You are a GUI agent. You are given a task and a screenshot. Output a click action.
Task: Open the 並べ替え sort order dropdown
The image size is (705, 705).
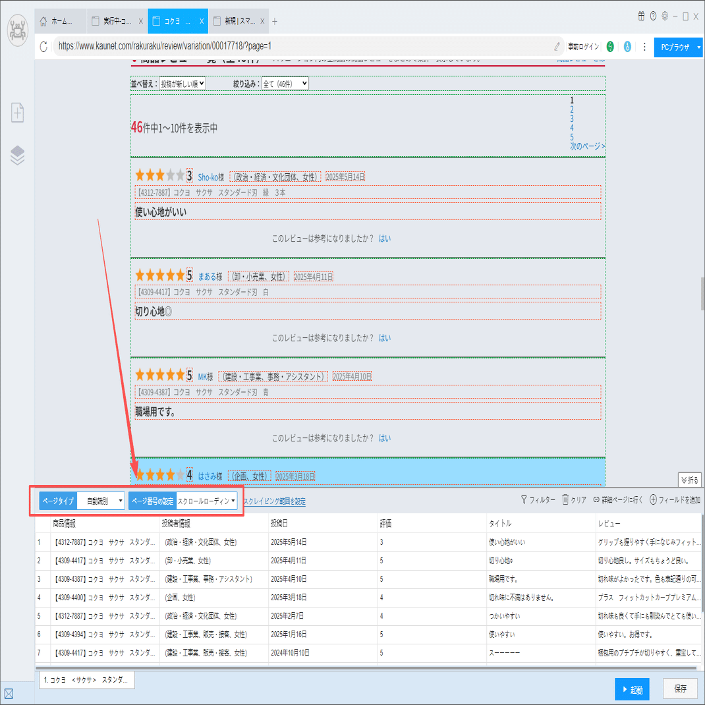pos(182,84)
